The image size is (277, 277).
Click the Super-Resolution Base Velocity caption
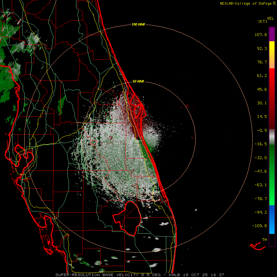[x=140, y=275]
